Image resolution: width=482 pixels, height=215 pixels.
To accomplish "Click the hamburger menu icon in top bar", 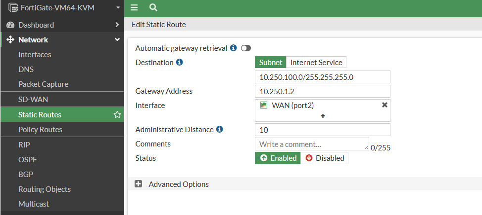I will (134, 8).
